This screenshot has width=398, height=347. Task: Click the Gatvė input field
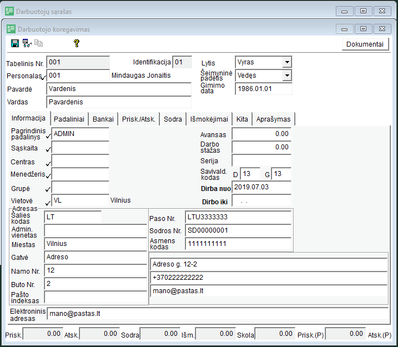point(95,257)
